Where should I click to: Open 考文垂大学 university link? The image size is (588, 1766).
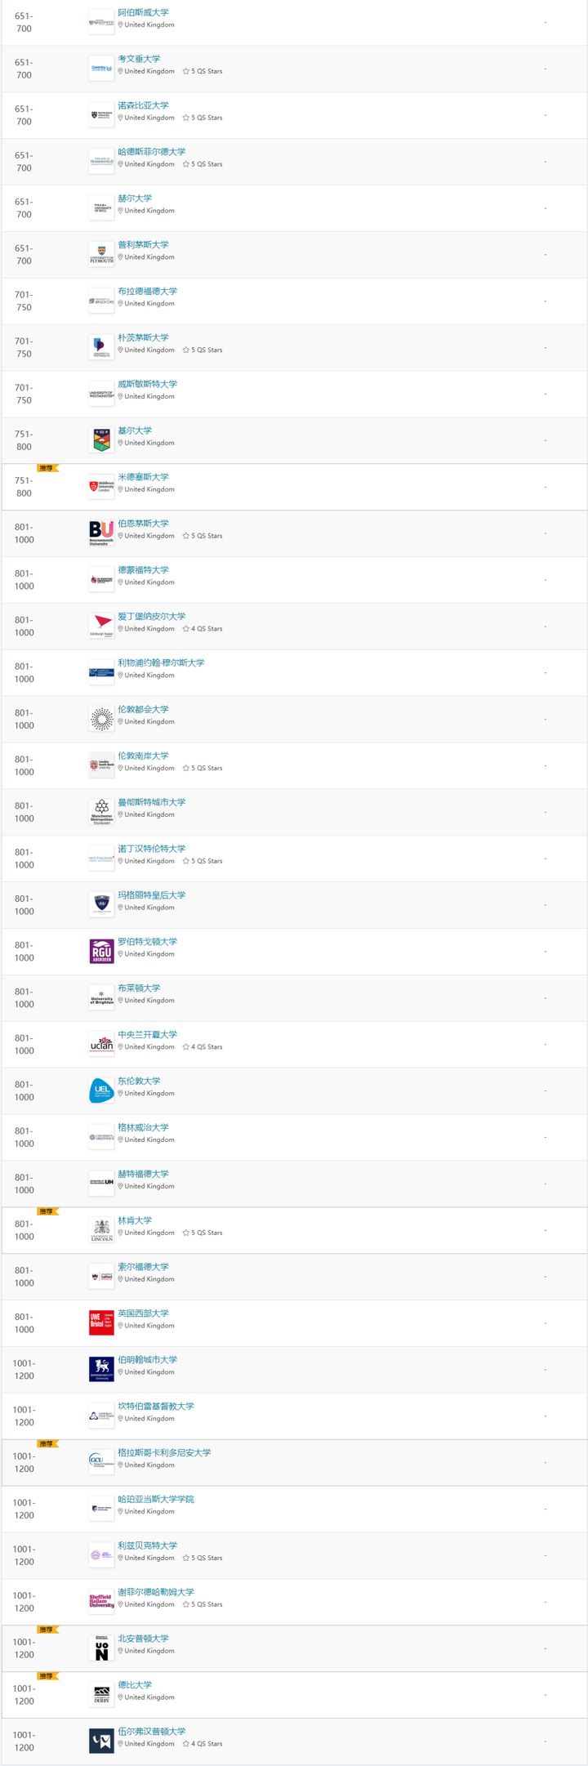click(139, 59)
